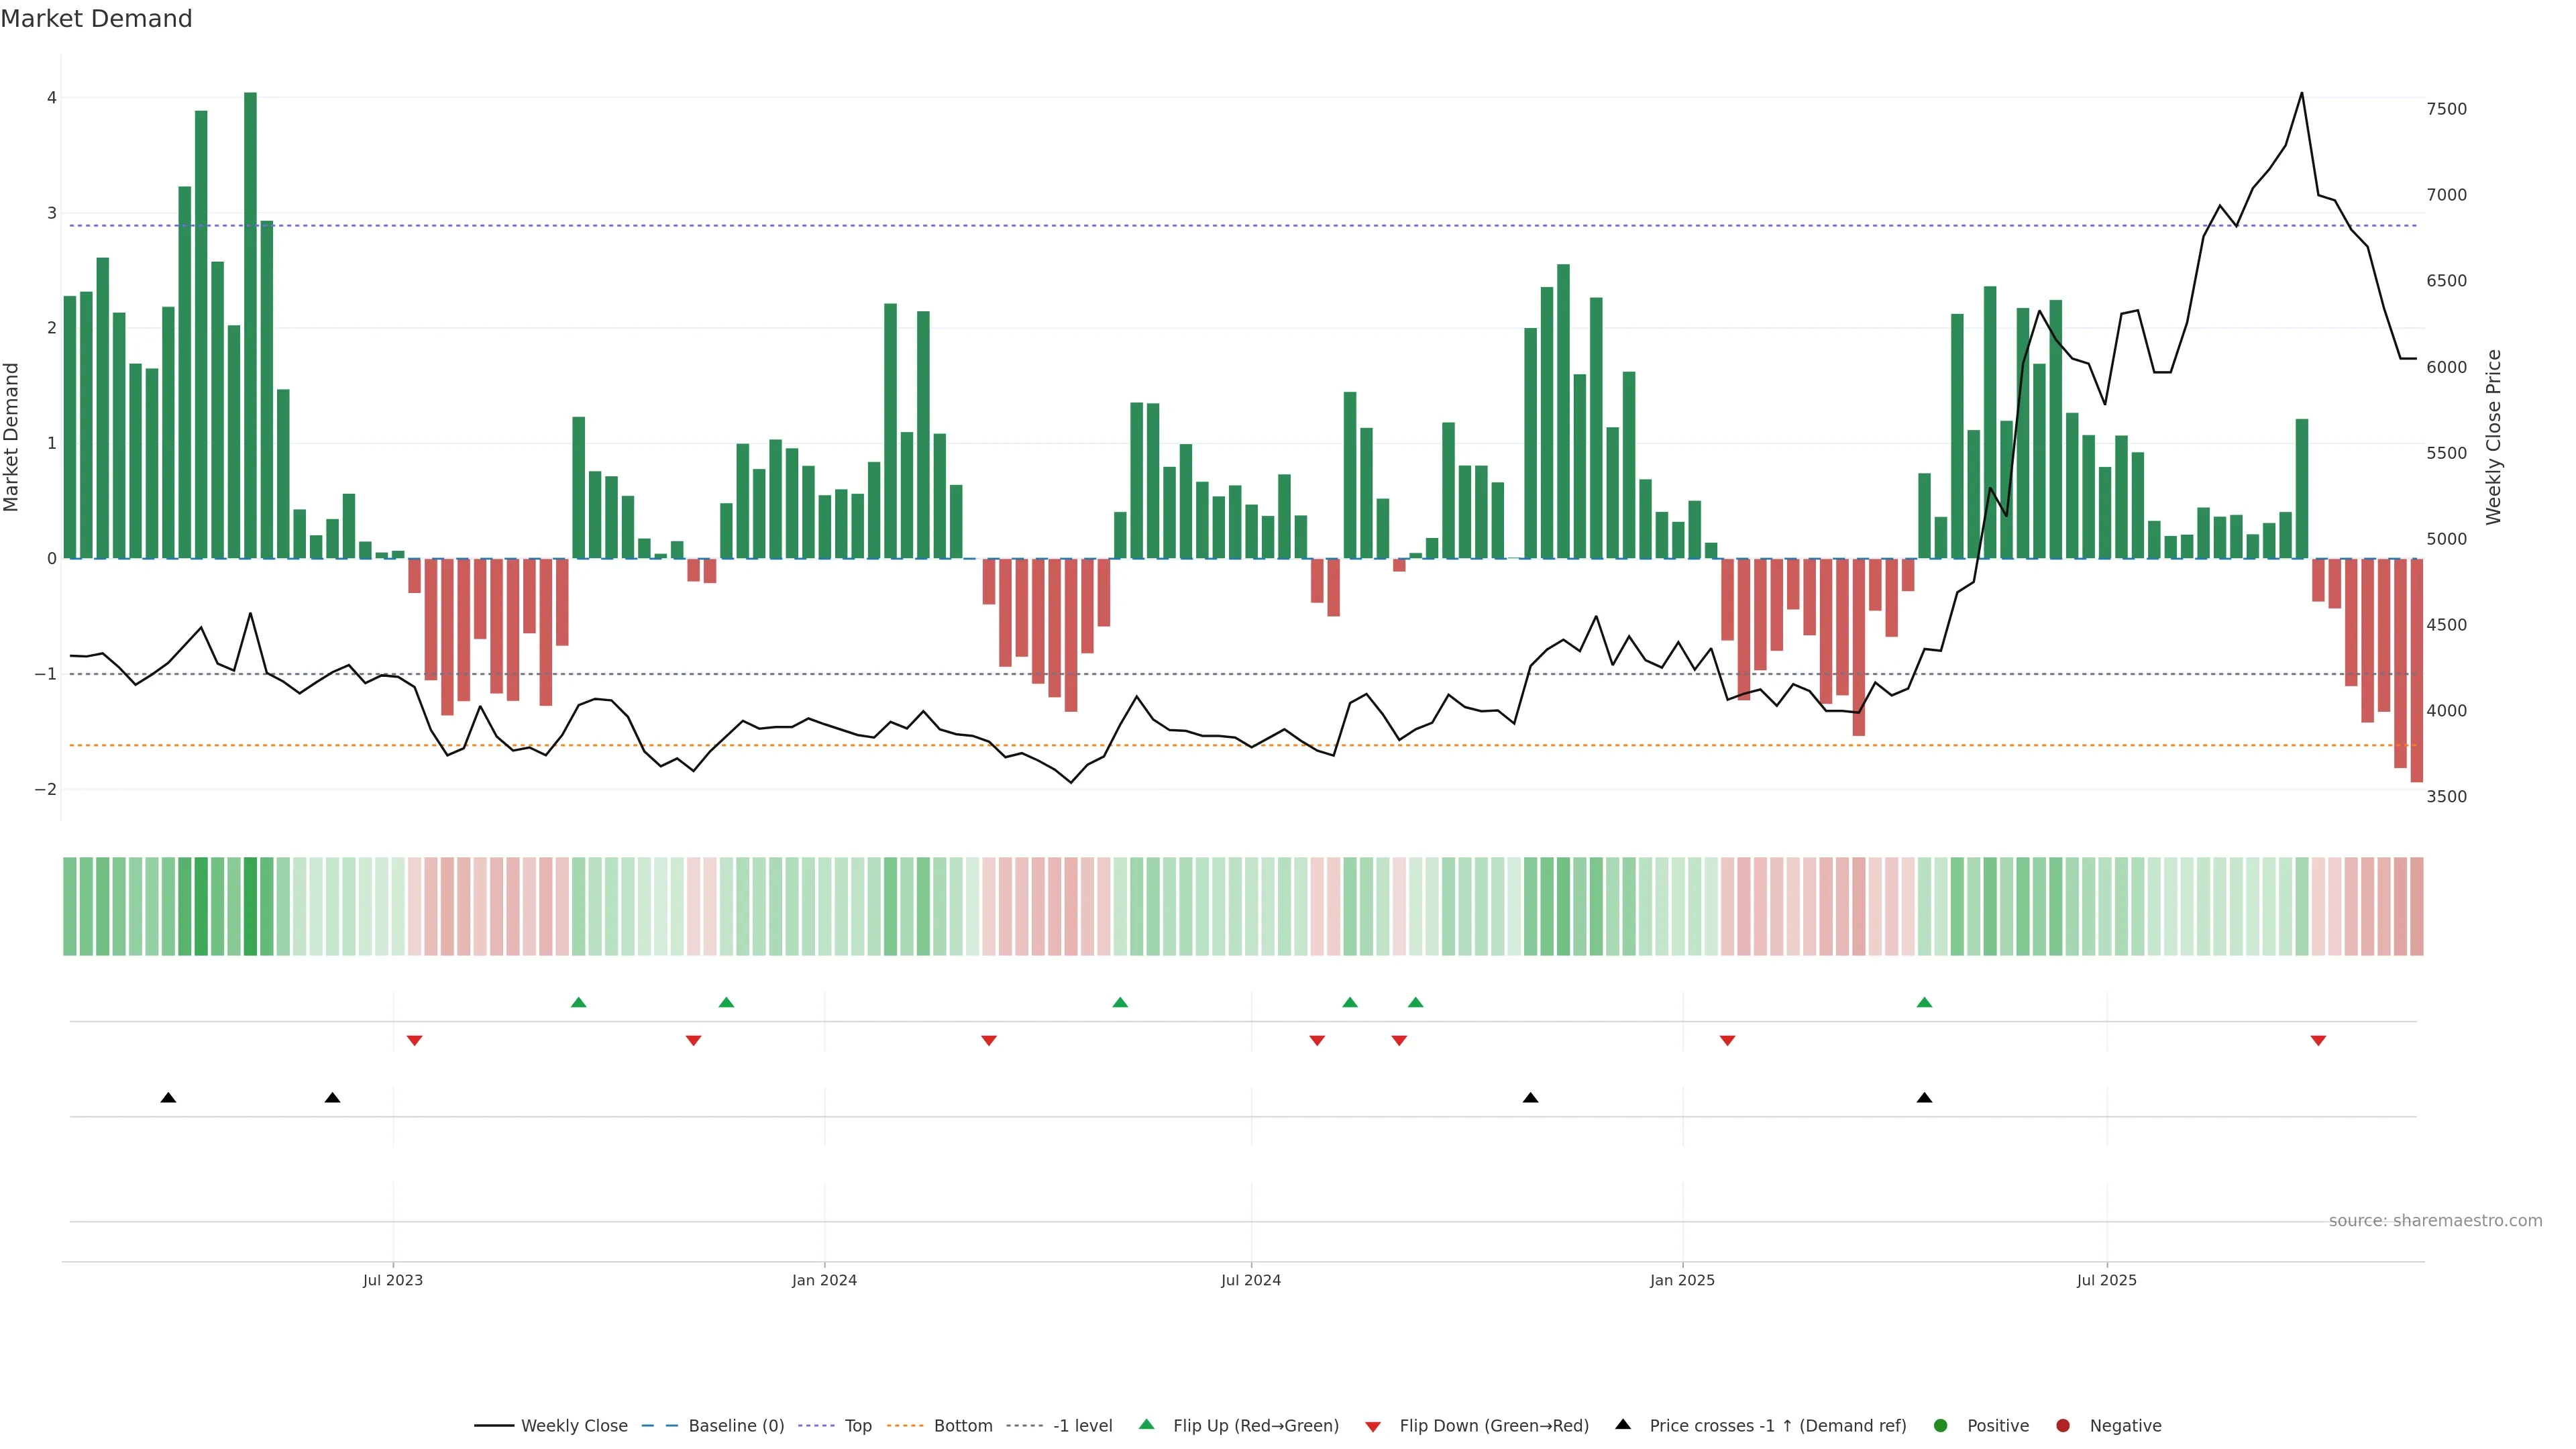Click first black price-cross triangle marker

(168, 1098)
